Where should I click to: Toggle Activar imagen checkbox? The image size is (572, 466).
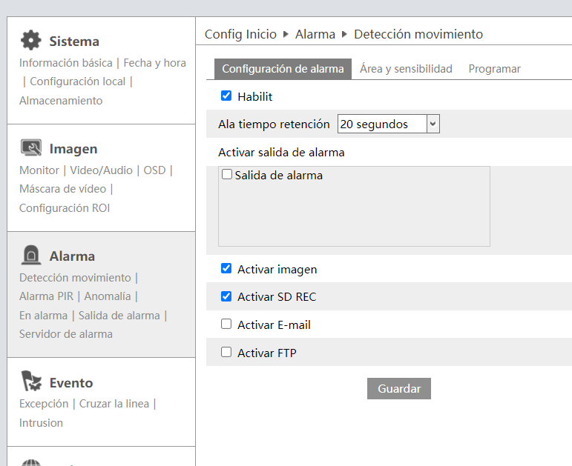226,268
